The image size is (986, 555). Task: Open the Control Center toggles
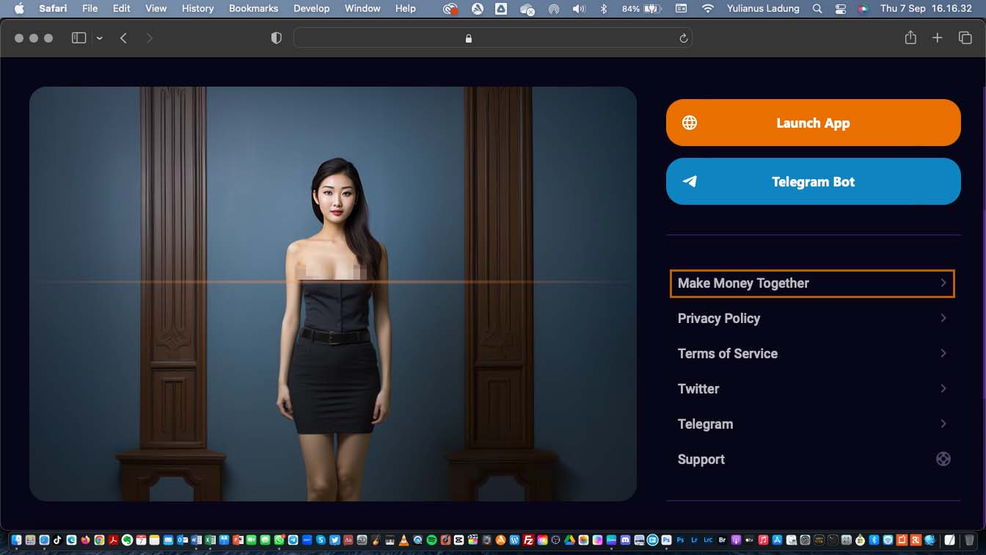pyautogui.click(x=841, y=9)
